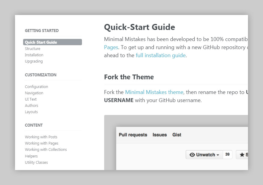This screenshot has width=263, height=185.
Task: Open the Utility Classes page
Action: click(x=36, y=162)
